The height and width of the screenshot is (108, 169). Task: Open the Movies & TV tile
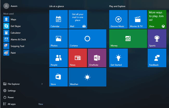click(138, 19)
